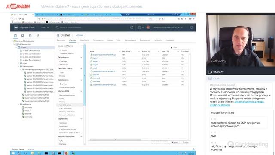Collapse the vSphere DRS section

coord(81,91)
